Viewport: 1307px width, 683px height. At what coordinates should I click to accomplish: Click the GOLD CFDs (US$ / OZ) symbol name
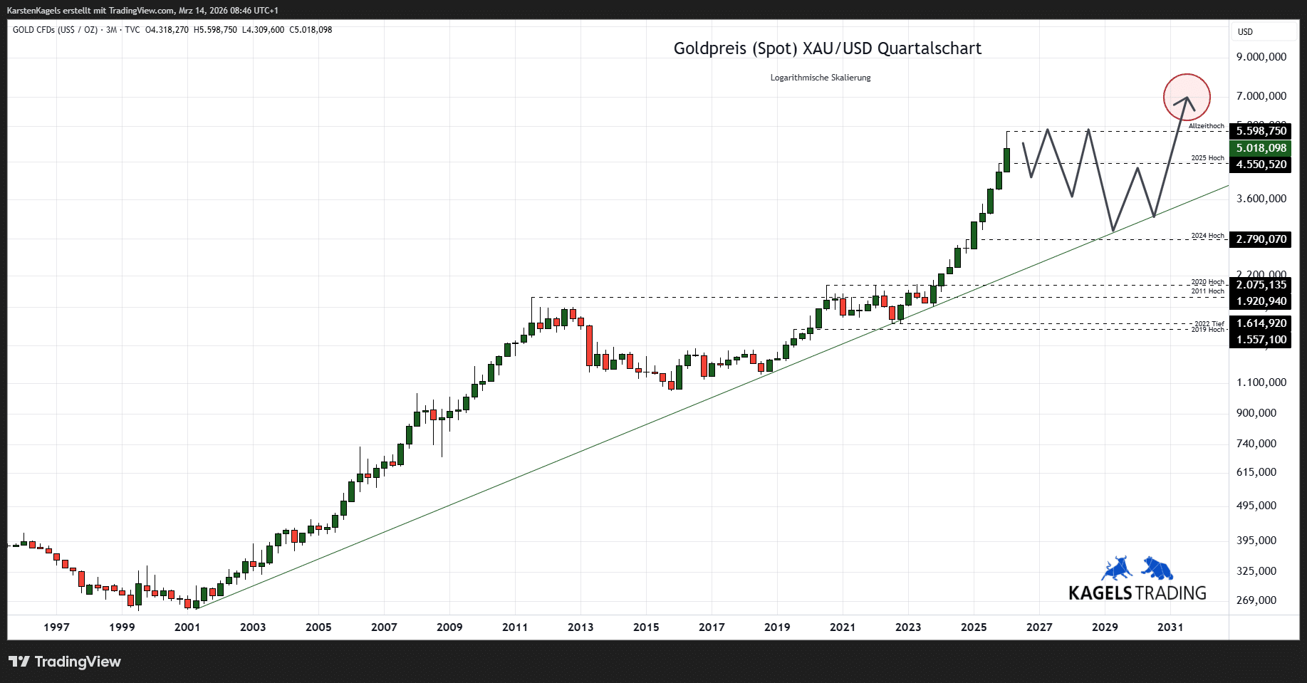point(55,30)
